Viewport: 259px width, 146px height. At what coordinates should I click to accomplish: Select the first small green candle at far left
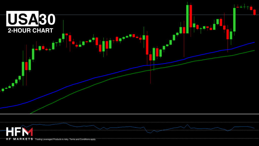3,90
